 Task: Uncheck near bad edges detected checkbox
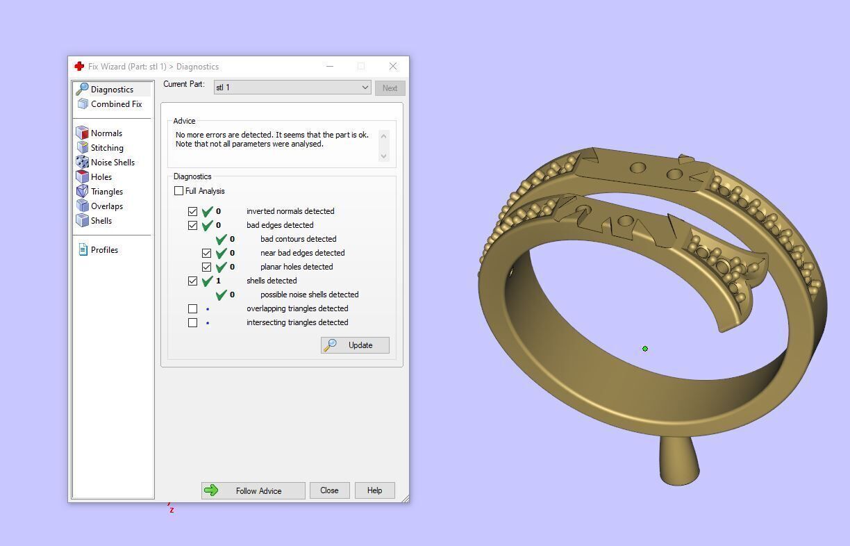pyautogui.click(x=206, y=253)
